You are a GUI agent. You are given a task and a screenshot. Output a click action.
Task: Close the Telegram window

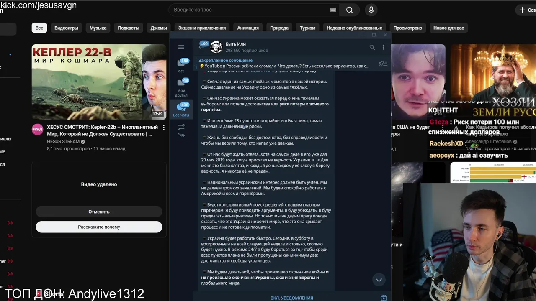pos(385,35)
